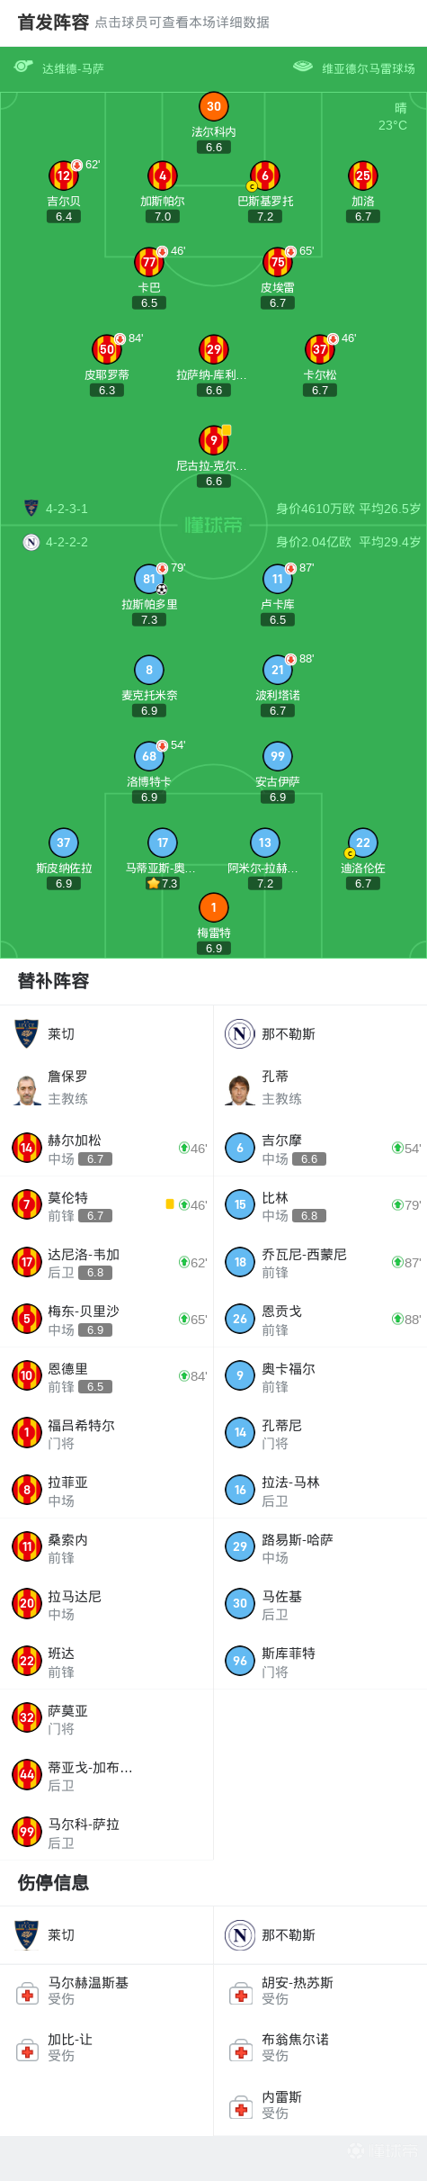Tap 莱切 team name in substitutes header

(x=61, y=1034)
